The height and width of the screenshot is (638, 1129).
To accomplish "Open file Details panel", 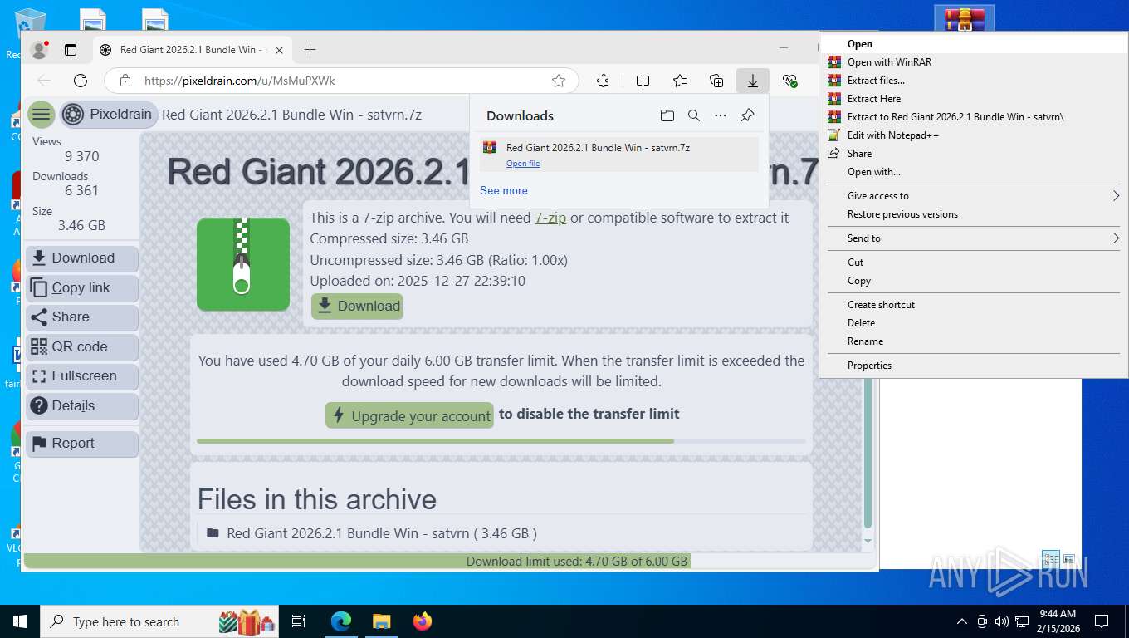I will pyautogui.click(x=82, y=406).
